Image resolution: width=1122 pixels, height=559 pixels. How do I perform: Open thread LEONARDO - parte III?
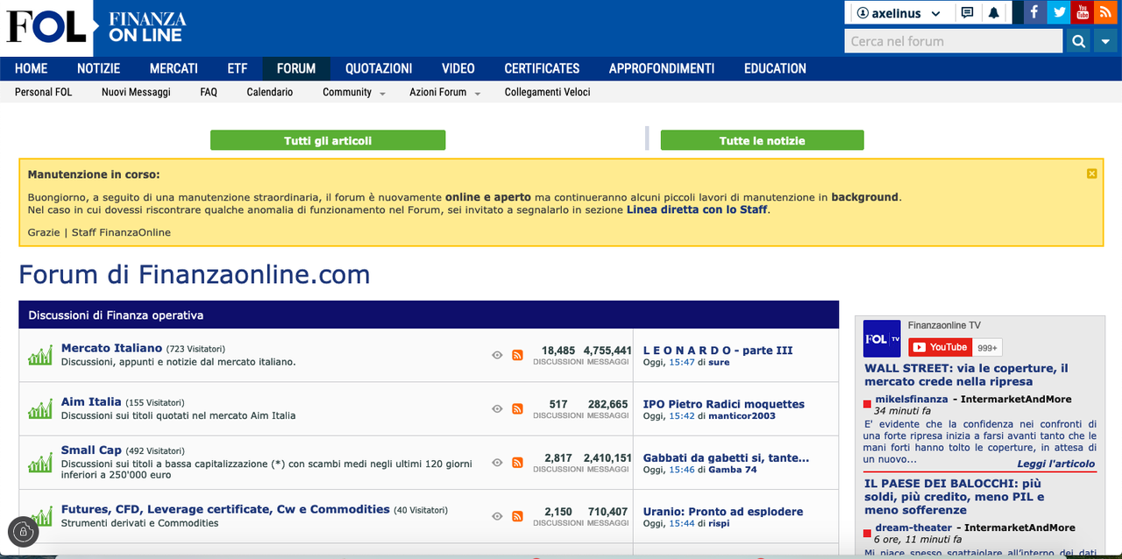tap(718, 350)
